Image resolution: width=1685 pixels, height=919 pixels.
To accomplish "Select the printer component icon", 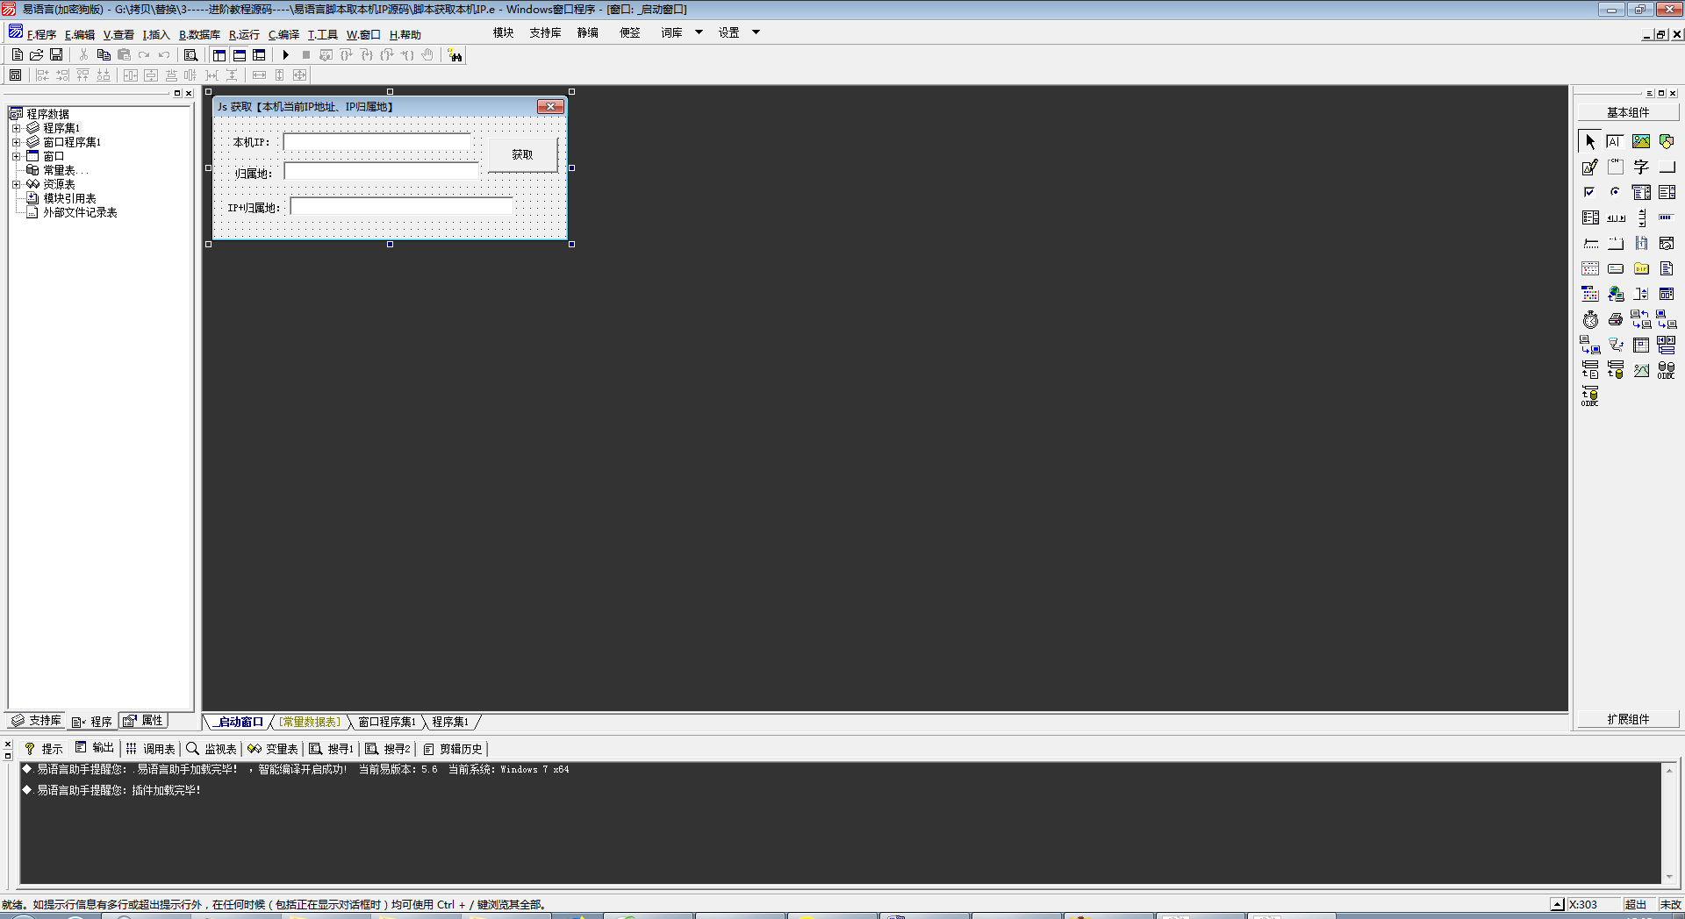I will tap(1616, 319).
